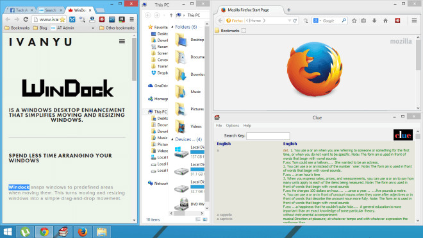Switch to Search Chrome tab
The height and width of the screenshot is (238, 423).
coord(50,10)
